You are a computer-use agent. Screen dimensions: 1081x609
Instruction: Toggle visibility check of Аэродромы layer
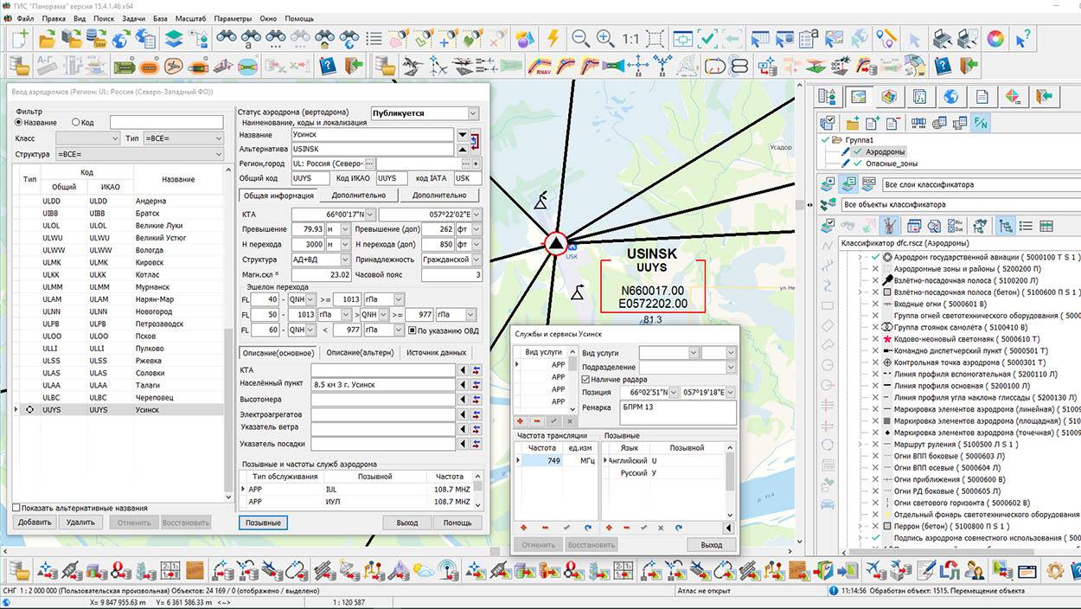point(858,151)
